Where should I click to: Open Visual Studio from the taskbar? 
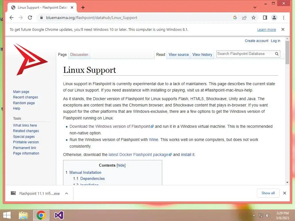59,215
